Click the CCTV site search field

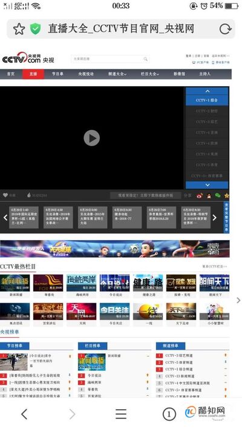110,59
